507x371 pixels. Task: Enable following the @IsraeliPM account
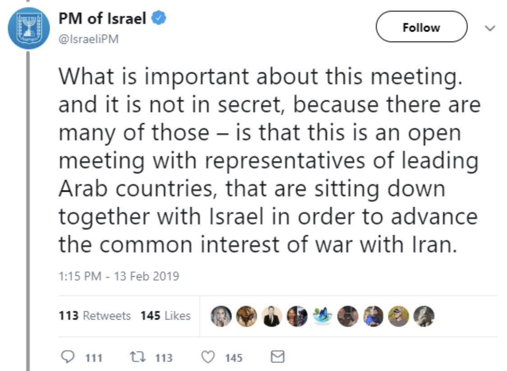421,27
